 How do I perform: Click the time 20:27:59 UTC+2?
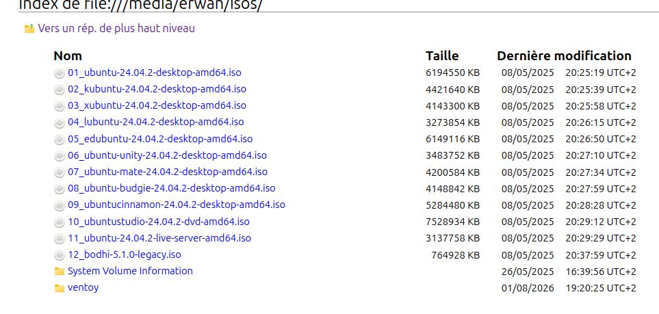click(601, 189)
